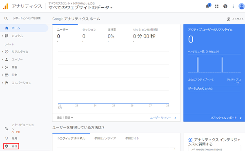Screen dimensions: 245x151
Task: Expand the 集客 reports arrow
Action: point(3,67)
